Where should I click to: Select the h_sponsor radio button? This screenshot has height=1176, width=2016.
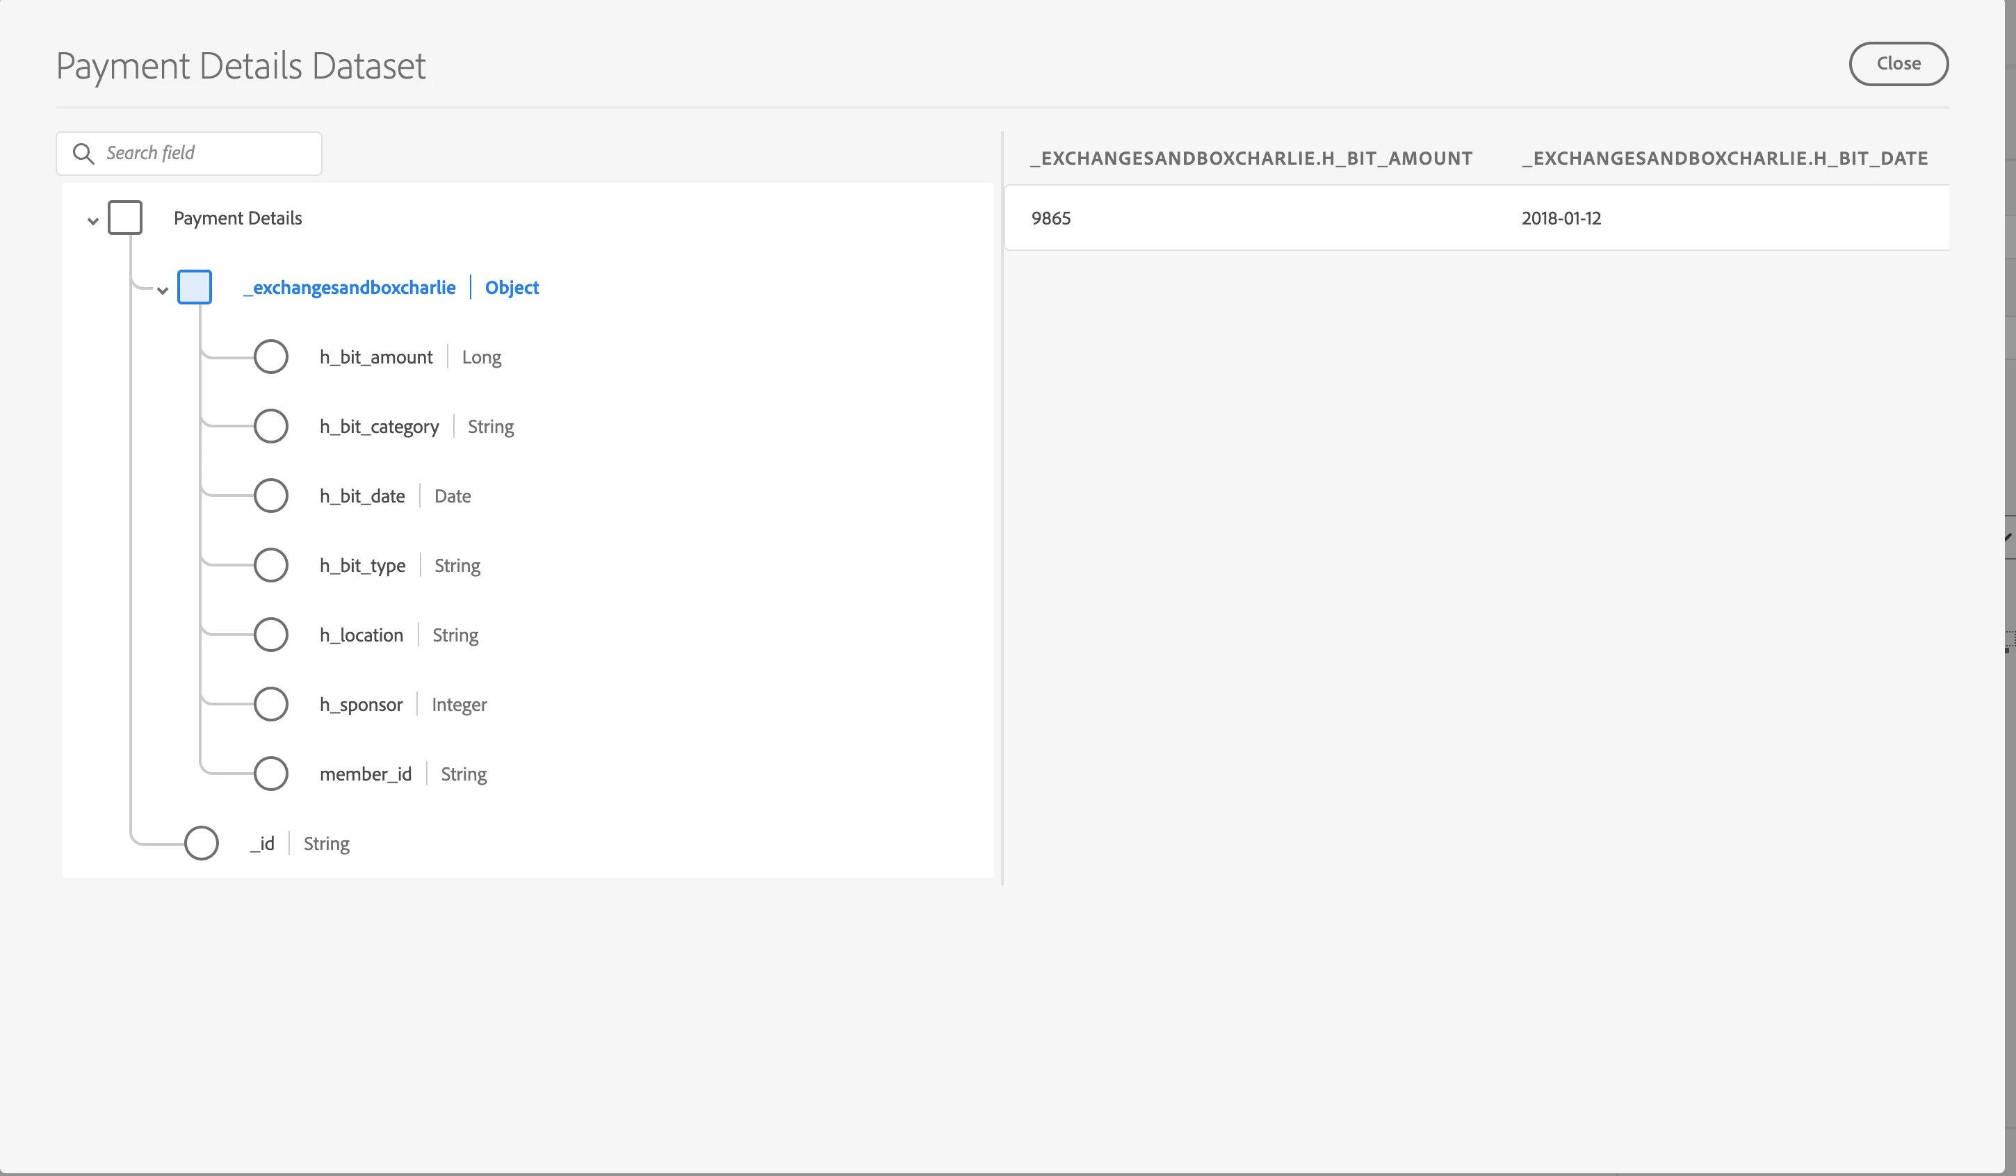click(270, 705)
